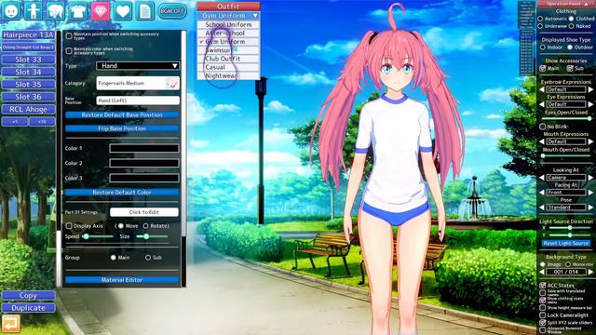Click the Duplicate button

pyautogui.click(x=29, y=308)
